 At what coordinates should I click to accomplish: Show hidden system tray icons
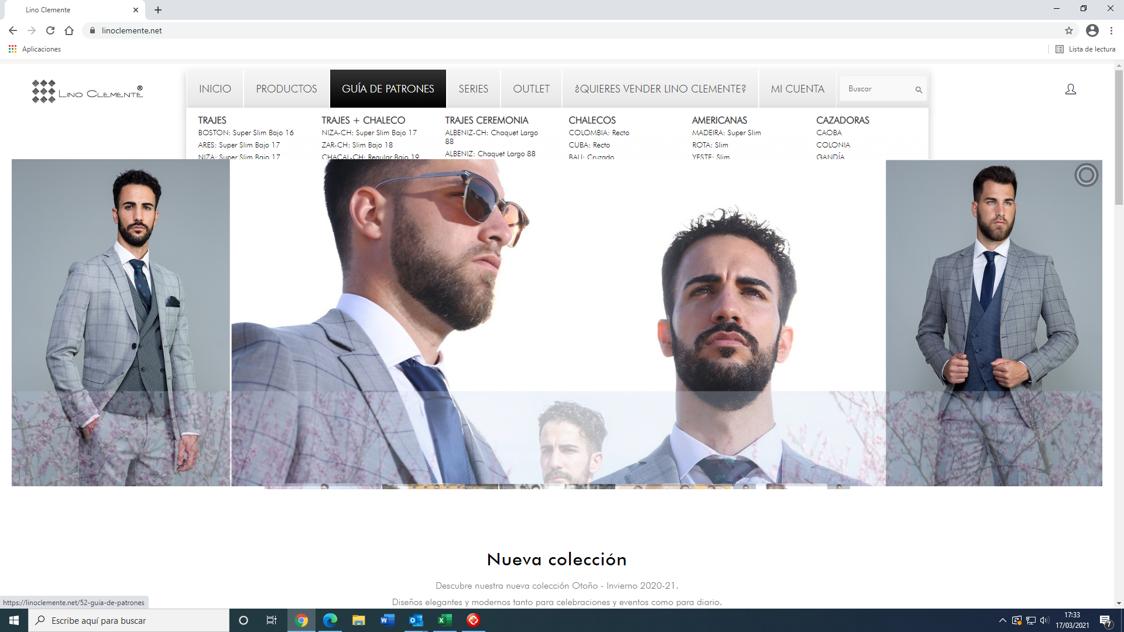[1002, 620]
